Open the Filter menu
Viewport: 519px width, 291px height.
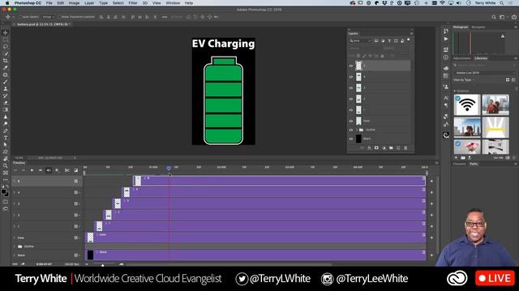coord(133,3)
